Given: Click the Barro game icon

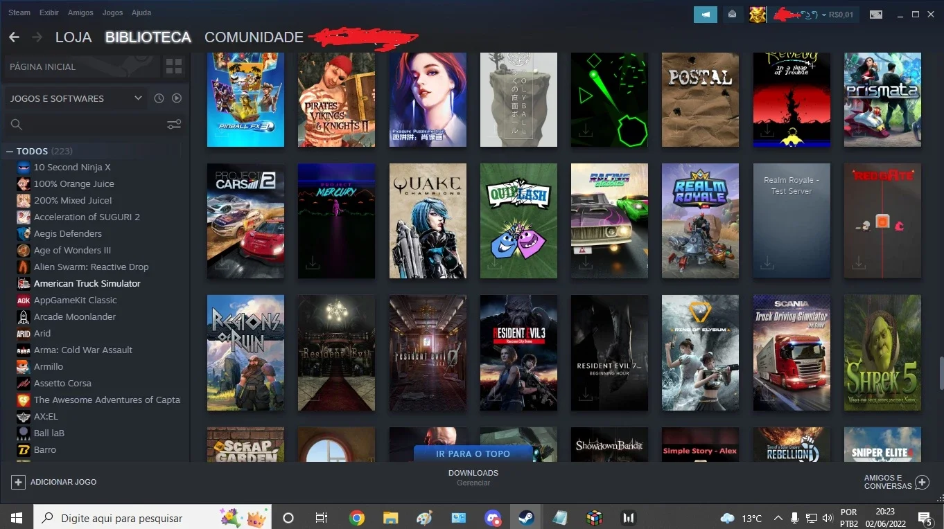Looking at the screenshot, I should 24,449.
